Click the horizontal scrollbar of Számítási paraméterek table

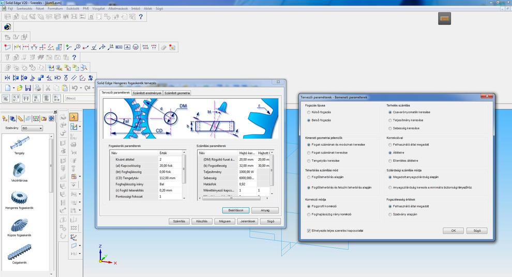point(233,198)
